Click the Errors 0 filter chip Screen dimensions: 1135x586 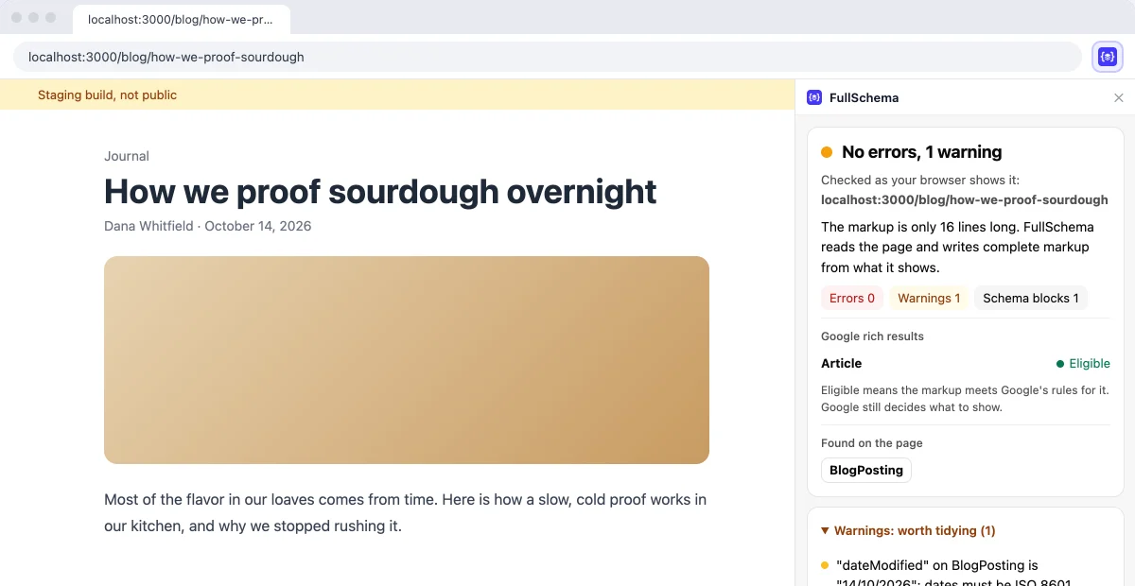pyautogui.click(x=852, y=298)
